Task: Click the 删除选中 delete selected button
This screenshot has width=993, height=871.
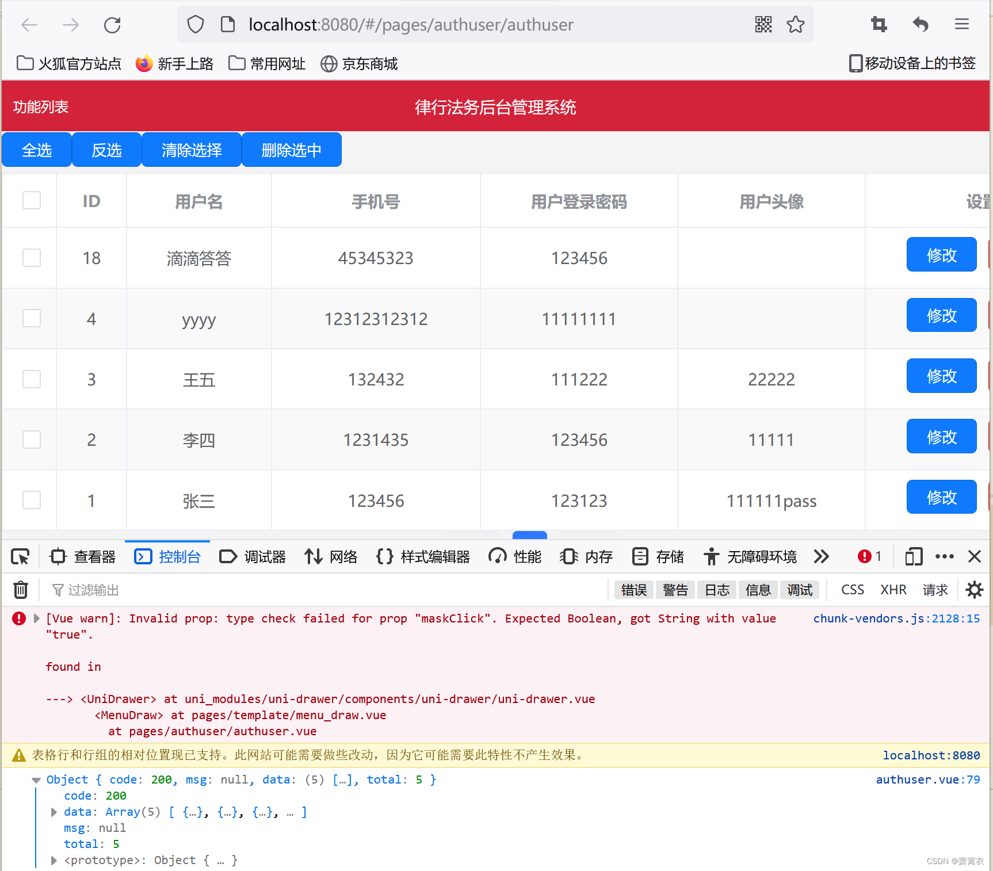Action: pyautogui.click(x=291, y=150)
